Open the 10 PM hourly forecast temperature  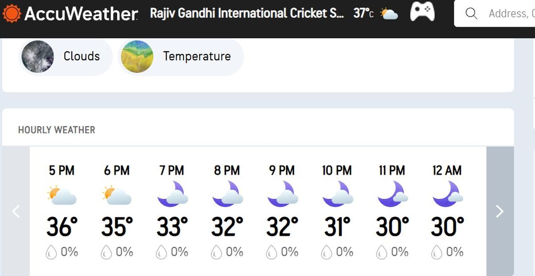click(x=337, y=227)
